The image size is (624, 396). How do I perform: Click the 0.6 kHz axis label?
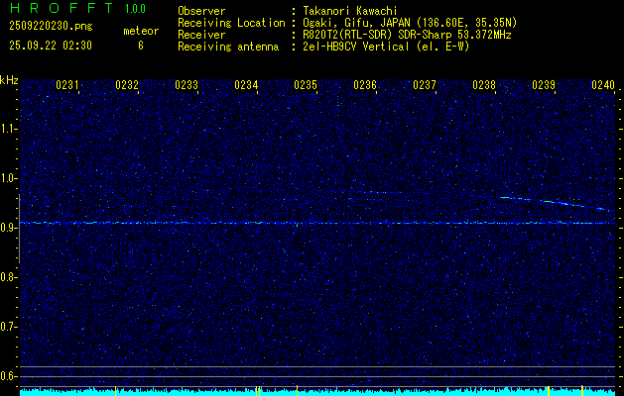[8, 376]
